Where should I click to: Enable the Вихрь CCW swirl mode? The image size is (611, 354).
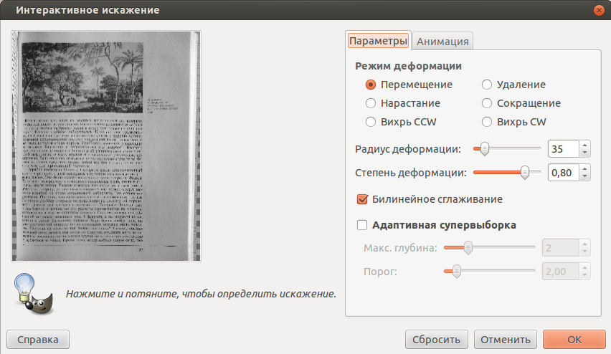pyautogui.click(x=371, y=122)
